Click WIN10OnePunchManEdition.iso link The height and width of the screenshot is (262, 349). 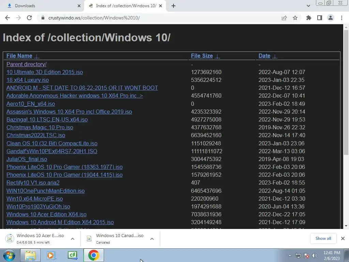click(45, 191)
